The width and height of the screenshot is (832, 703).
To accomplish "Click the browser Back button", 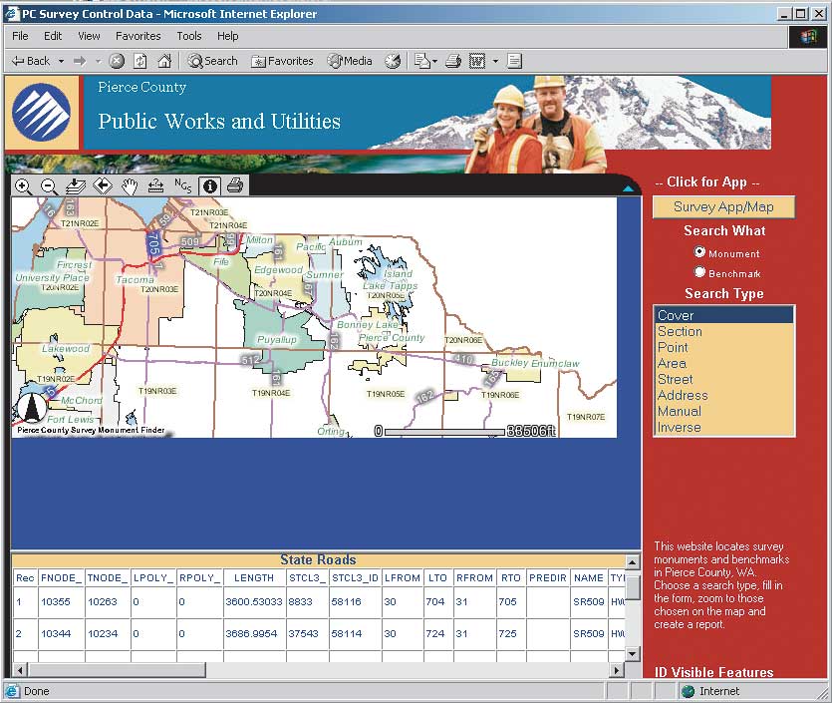I will 31,61.
